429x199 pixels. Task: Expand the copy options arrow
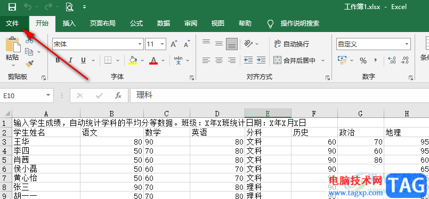(39, 52)
